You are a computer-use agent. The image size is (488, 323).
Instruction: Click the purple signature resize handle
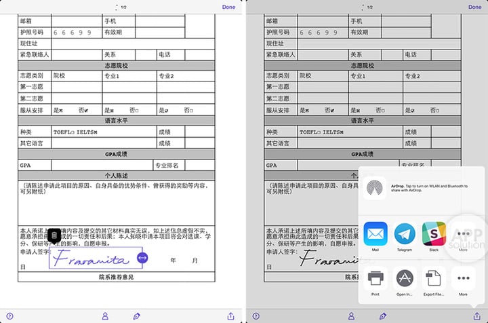point(142,258)
